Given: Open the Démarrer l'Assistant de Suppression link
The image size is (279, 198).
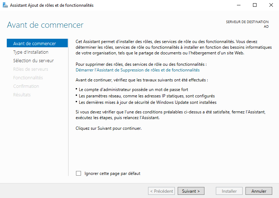Looking at the screenshot, I should pos(138,70).
